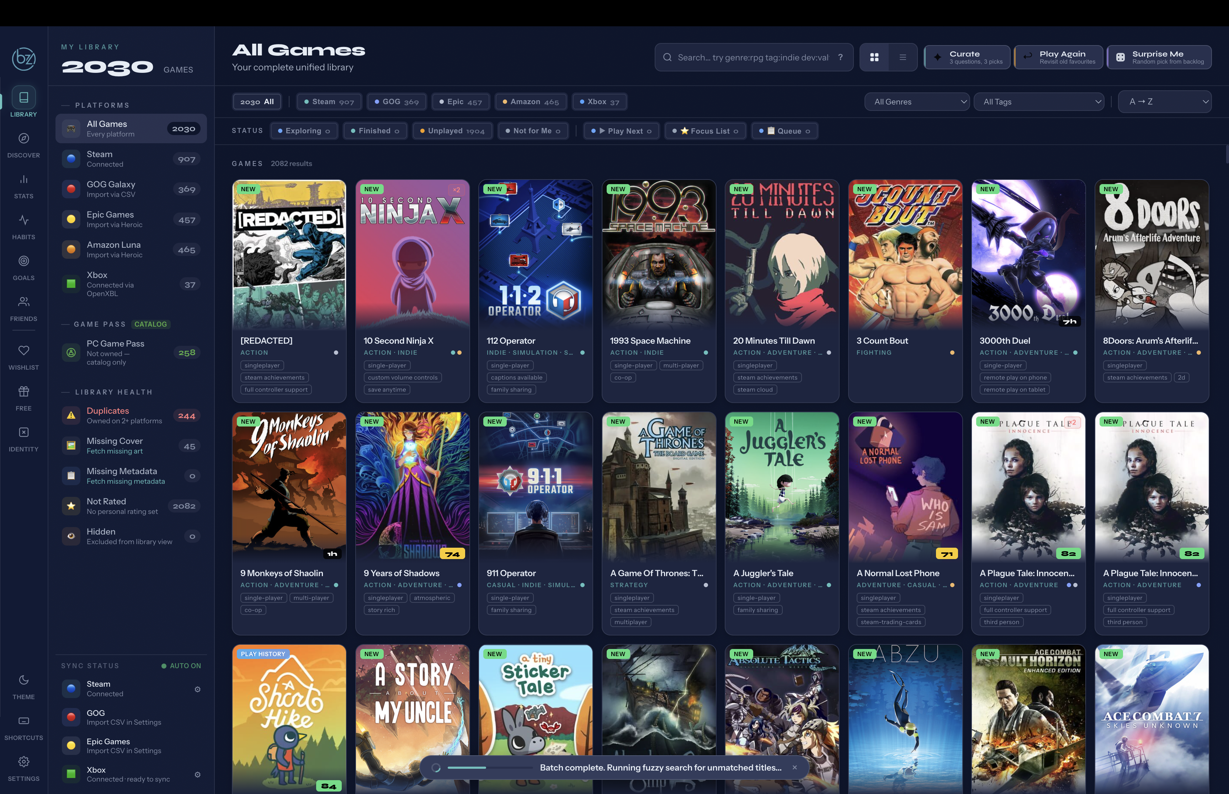The height and width of the screenshot is (794, 1229).
Task: Open Shortcuts via the keyboard icon
Action: pos(24,720)
